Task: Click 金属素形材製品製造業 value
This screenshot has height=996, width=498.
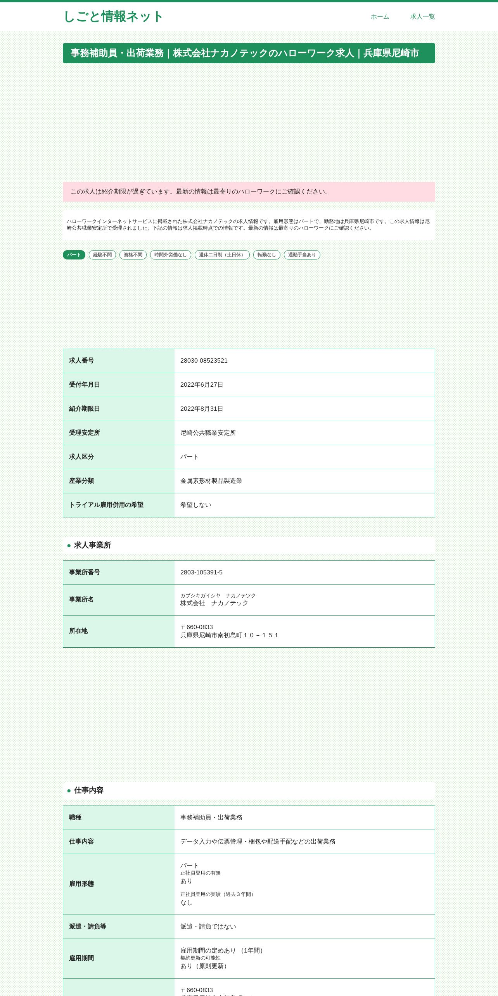Action: click(211, 481)
